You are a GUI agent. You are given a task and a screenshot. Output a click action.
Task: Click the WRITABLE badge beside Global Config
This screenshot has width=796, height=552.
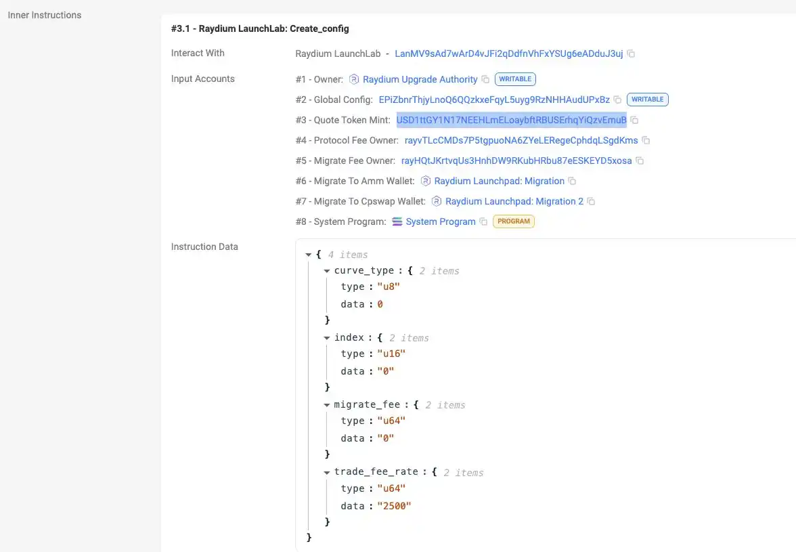click(647, 100)
